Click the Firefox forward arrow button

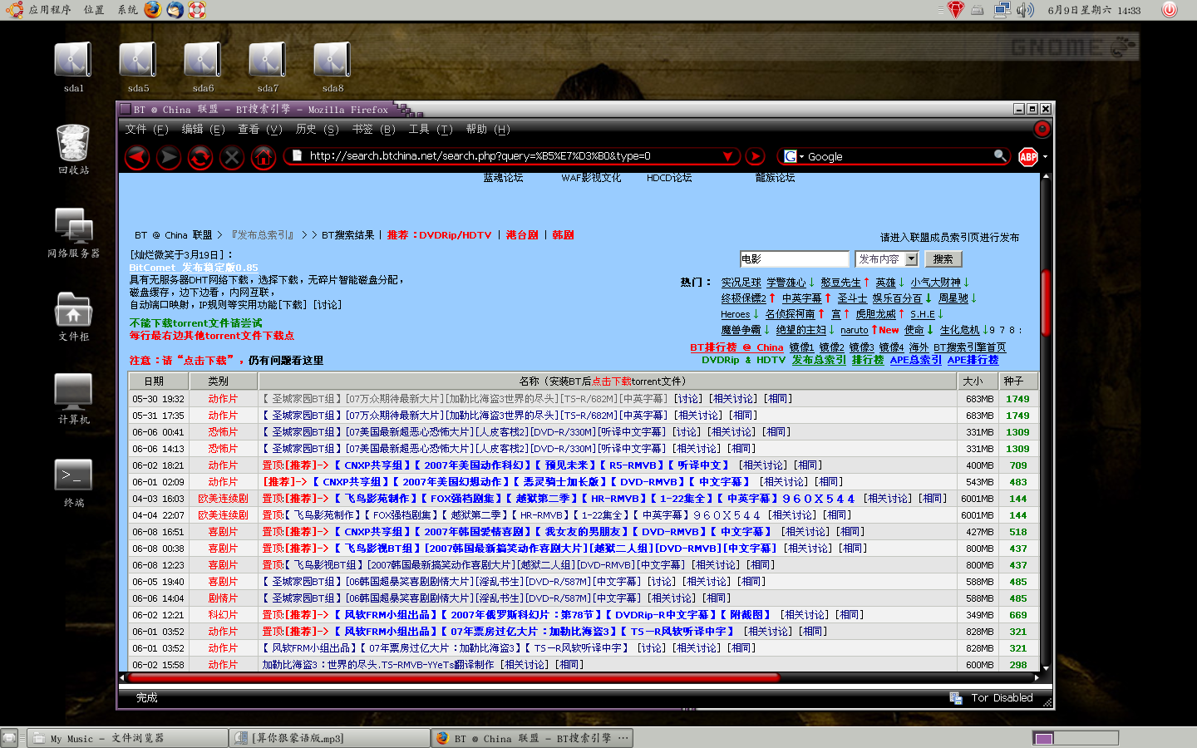pos(169,156)
